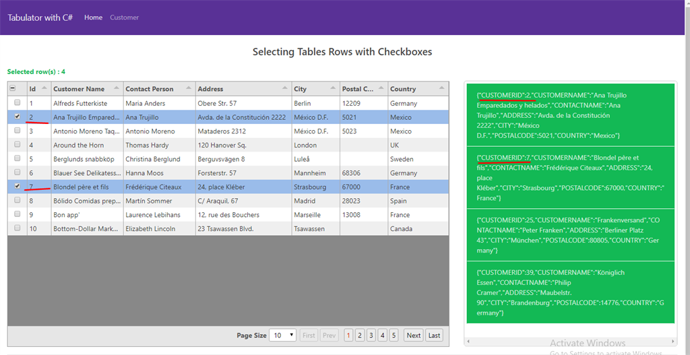The image size is (690, 355).
Task: Sort table by Address arrow icon
Action: [x=284, y=88]
